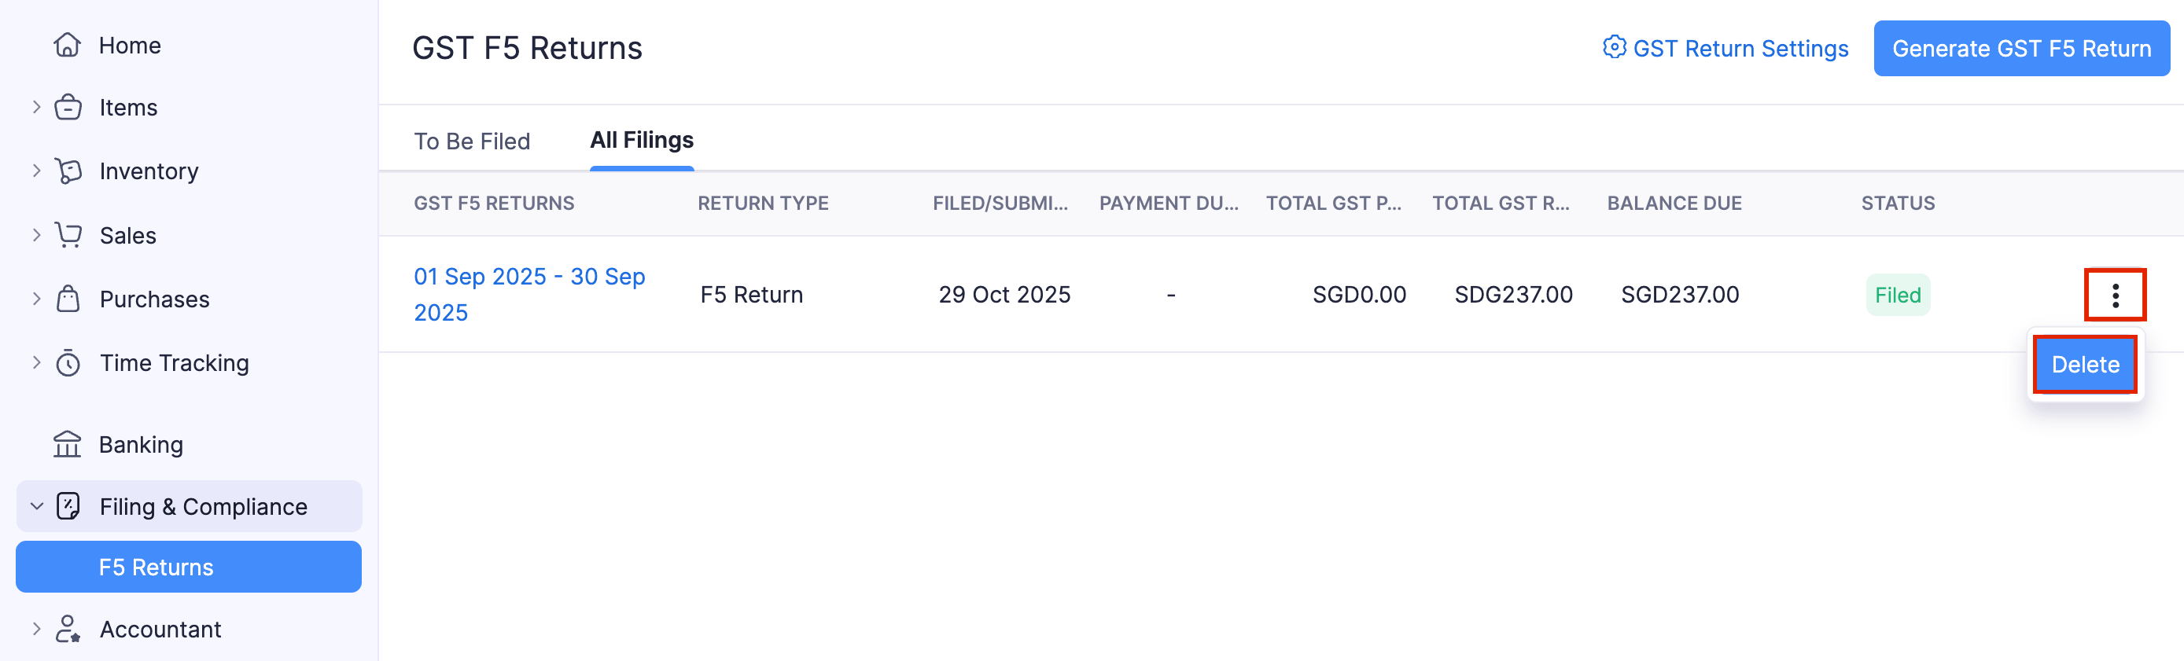Click the Banking building icon
The image size is (2184, 661).
pyautogui.click(x=67, y=444)
